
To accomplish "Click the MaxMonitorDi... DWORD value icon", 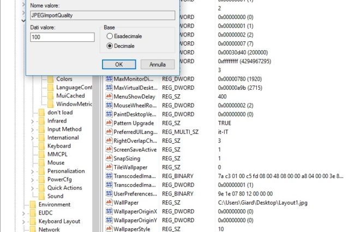I will pos(109,78).
